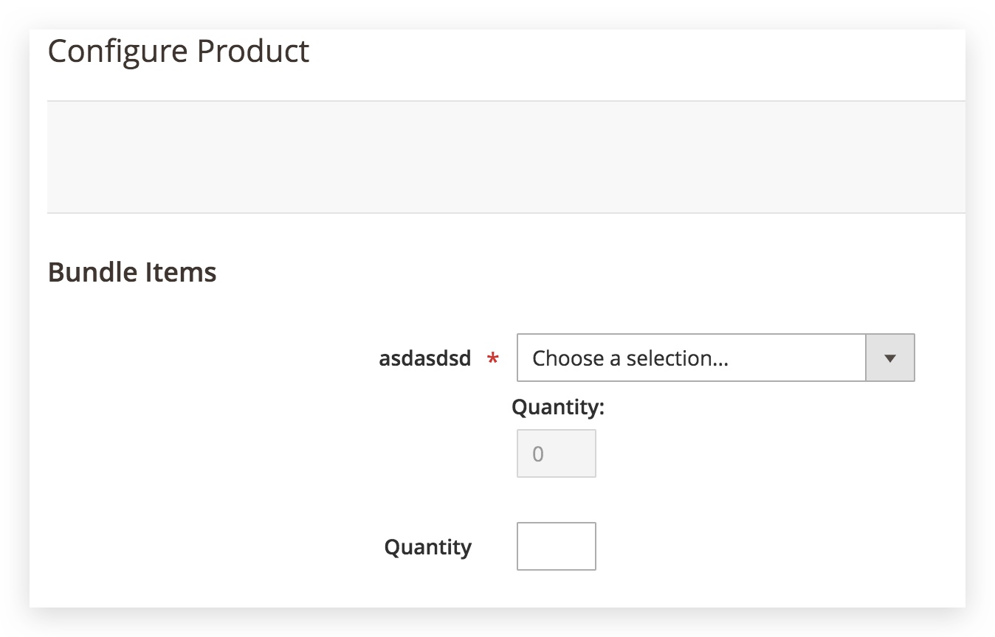Screen dimensions: 995x637
Task: Click the divider line above the gray banner
Action: pos(506,100)
